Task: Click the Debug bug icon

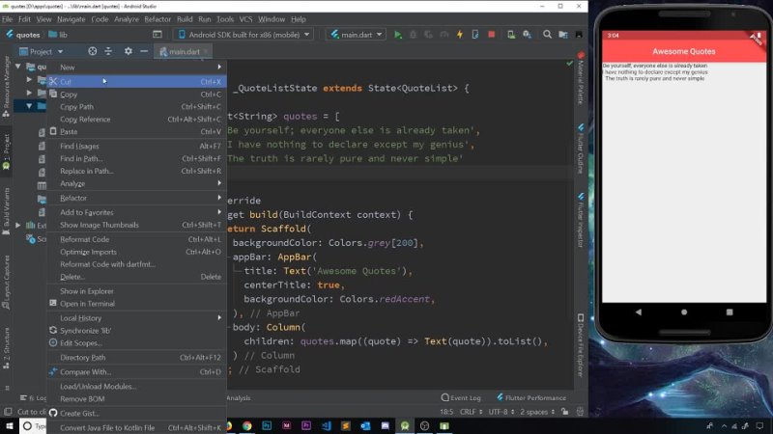Action: coord(414,35)
